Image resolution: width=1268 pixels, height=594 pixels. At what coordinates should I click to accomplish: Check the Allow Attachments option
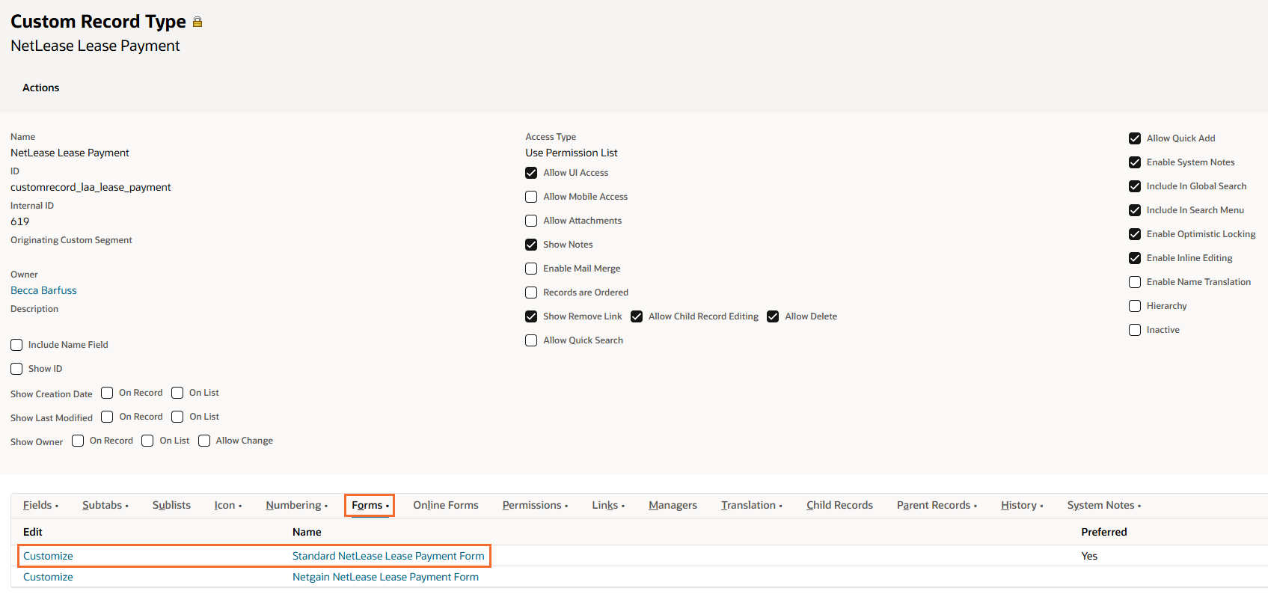531,221
